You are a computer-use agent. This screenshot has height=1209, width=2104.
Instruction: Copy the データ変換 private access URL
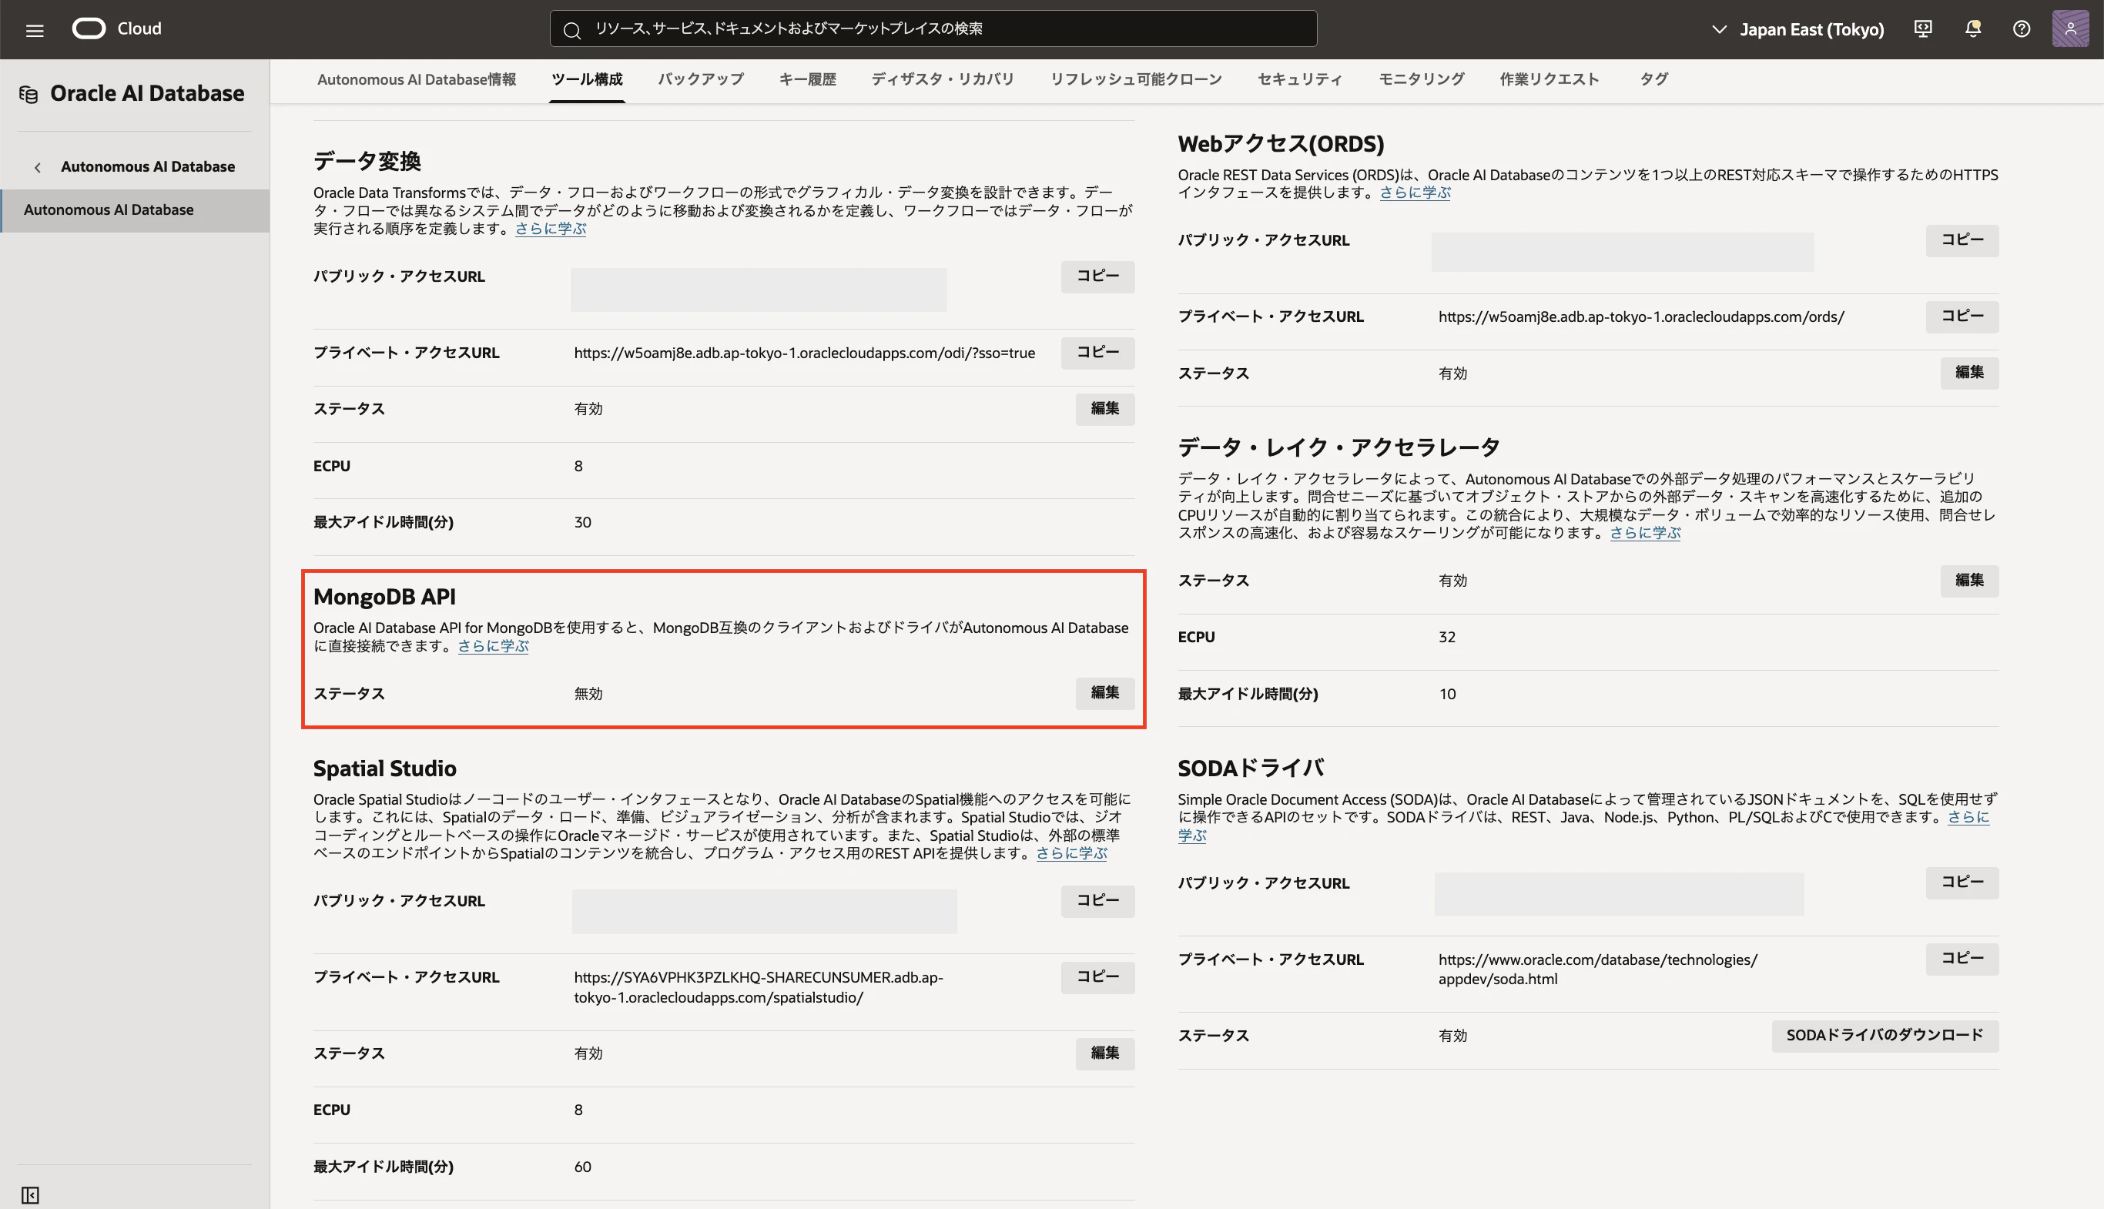(1097, 352)
